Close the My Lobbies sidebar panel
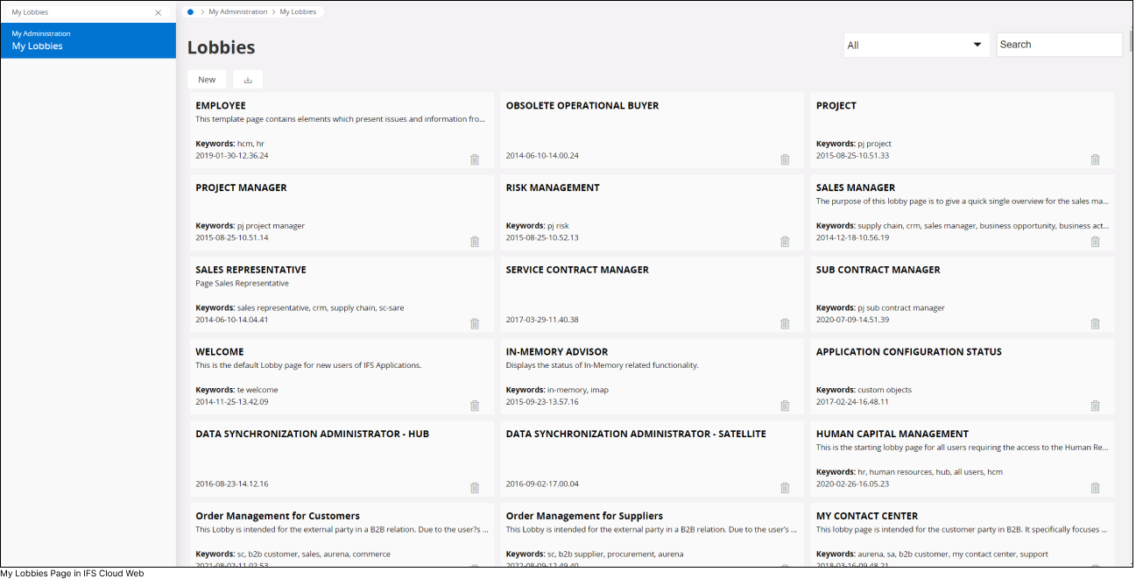Viewport: 1143px width, 579px height. [157, 11]
